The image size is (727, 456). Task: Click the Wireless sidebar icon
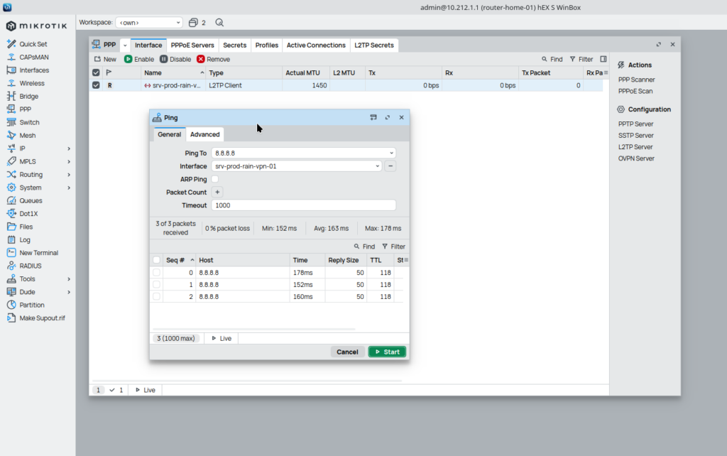11,83
